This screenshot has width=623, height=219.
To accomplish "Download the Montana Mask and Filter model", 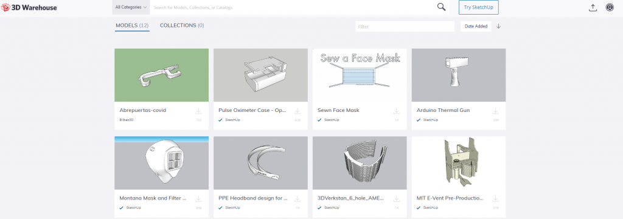I will [x=198, y=199].
